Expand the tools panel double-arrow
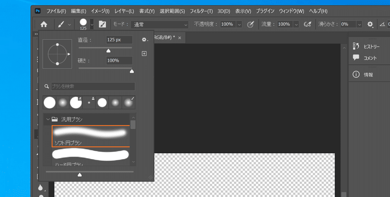 [x=36, y=34]
